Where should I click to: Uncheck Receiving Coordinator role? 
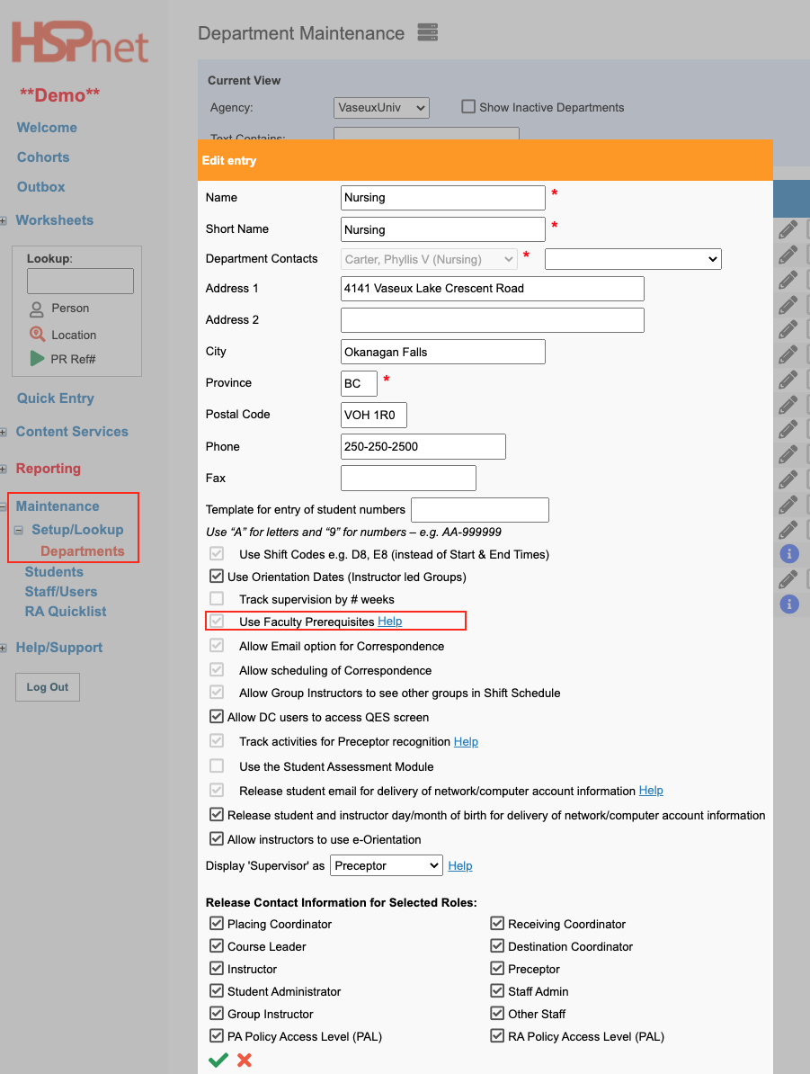point(497,923)
